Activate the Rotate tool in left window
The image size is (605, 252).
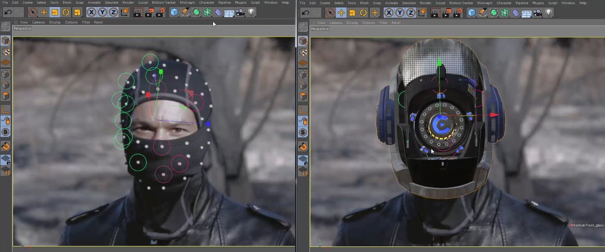click(66, 12)
